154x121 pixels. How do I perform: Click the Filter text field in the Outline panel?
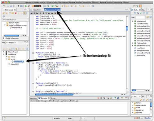140,17
